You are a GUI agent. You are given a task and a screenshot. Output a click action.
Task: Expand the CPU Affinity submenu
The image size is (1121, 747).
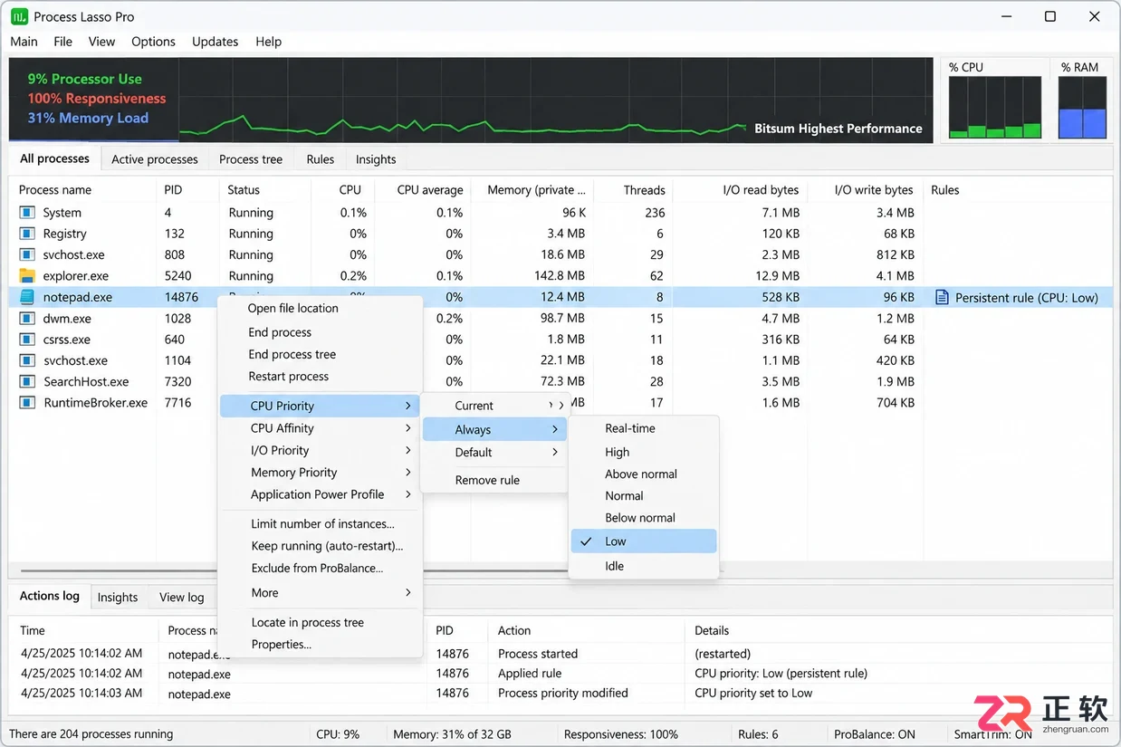pos(318,428)
